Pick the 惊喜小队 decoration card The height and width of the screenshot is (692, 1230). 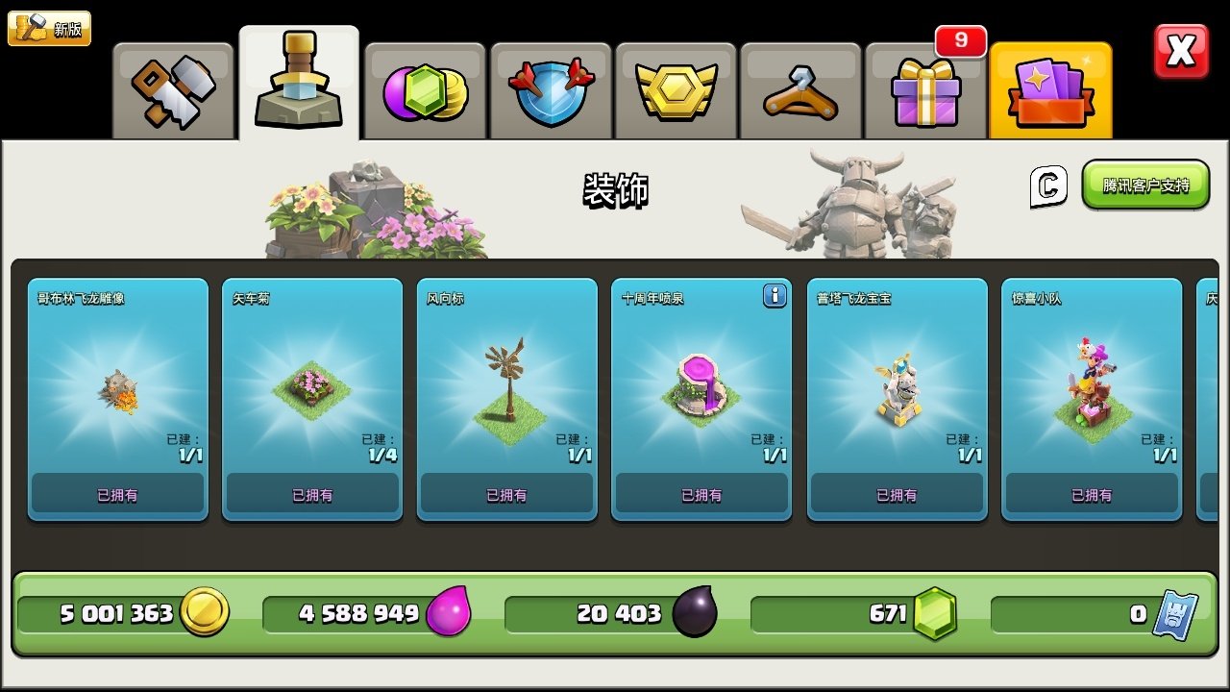pos(1092,400)
